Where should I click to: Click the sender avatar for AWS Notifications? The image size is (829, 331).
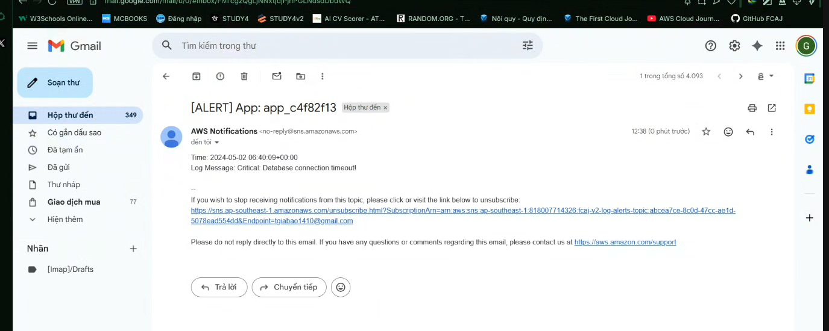(x=171, y=137)
